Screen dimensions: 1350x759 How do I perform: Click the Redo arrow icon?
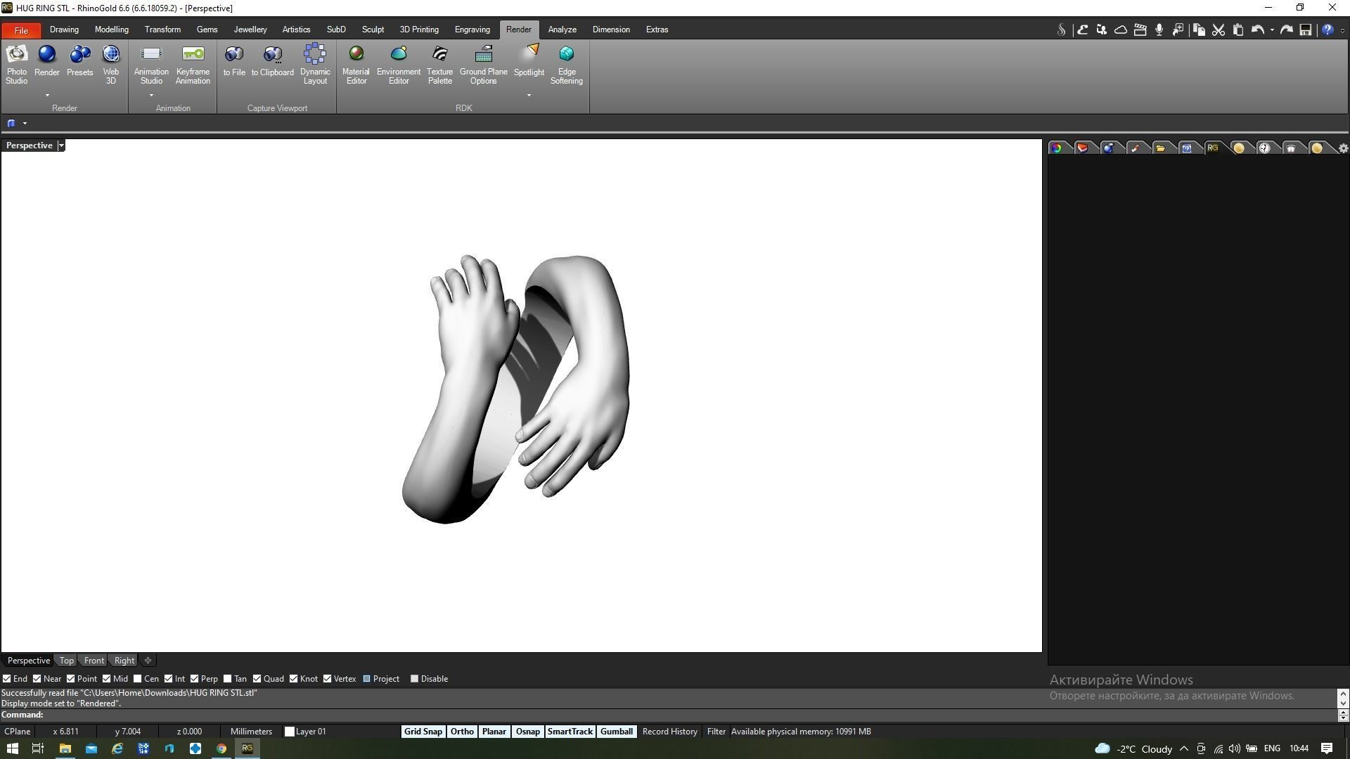click(1287, 30)
